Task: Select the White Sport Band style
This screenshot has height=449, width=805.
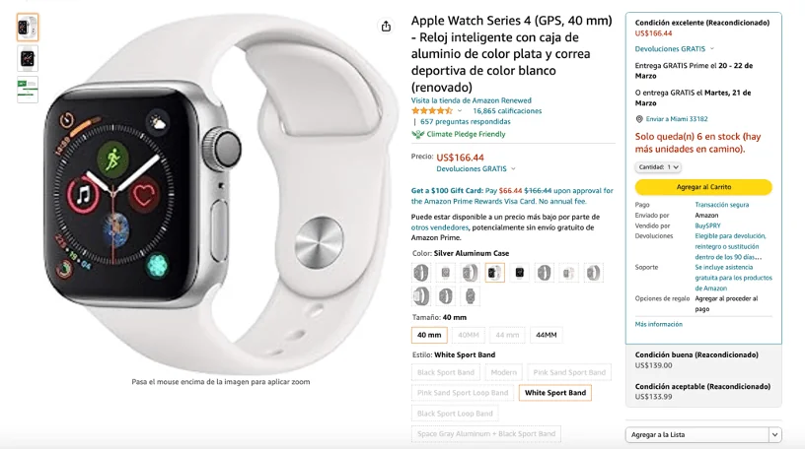Action: [555, 393]
